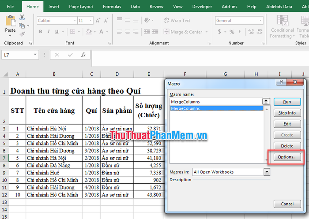This screenshot has width=309, height=219.
Task: Open the font size 11 dropdown
Action: pyautogui.click(x=90, y=20)
